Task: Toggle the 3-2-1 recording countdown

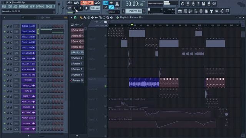Action: [83, 3]
